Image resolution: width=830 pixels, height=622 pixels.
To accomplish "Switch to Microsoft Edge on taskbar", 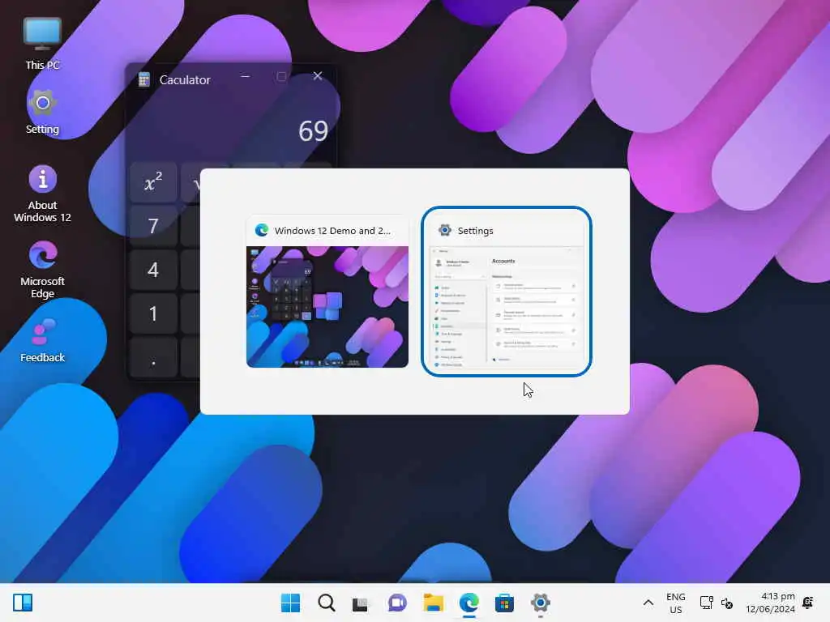I will click(x=469, y=603).
